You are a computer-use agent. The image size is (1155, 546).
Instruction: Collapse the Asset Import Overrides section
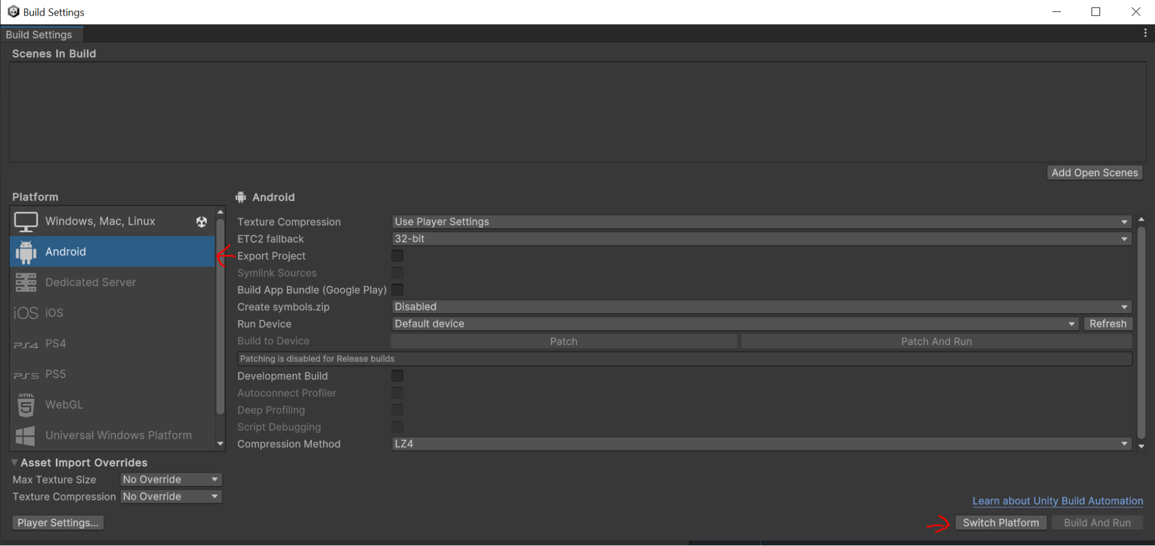(14, 463)
